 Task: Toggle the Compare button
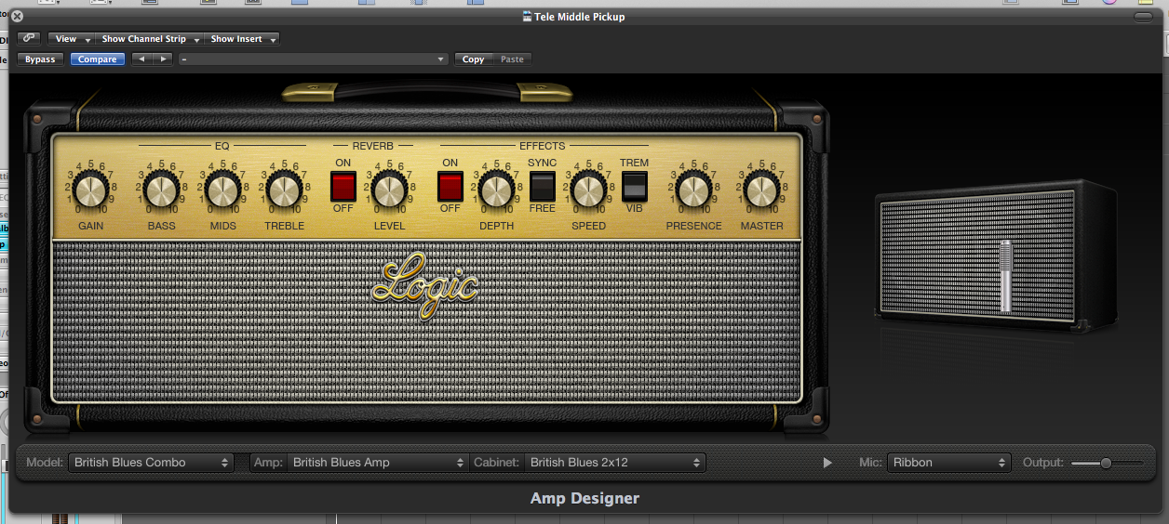98,59
